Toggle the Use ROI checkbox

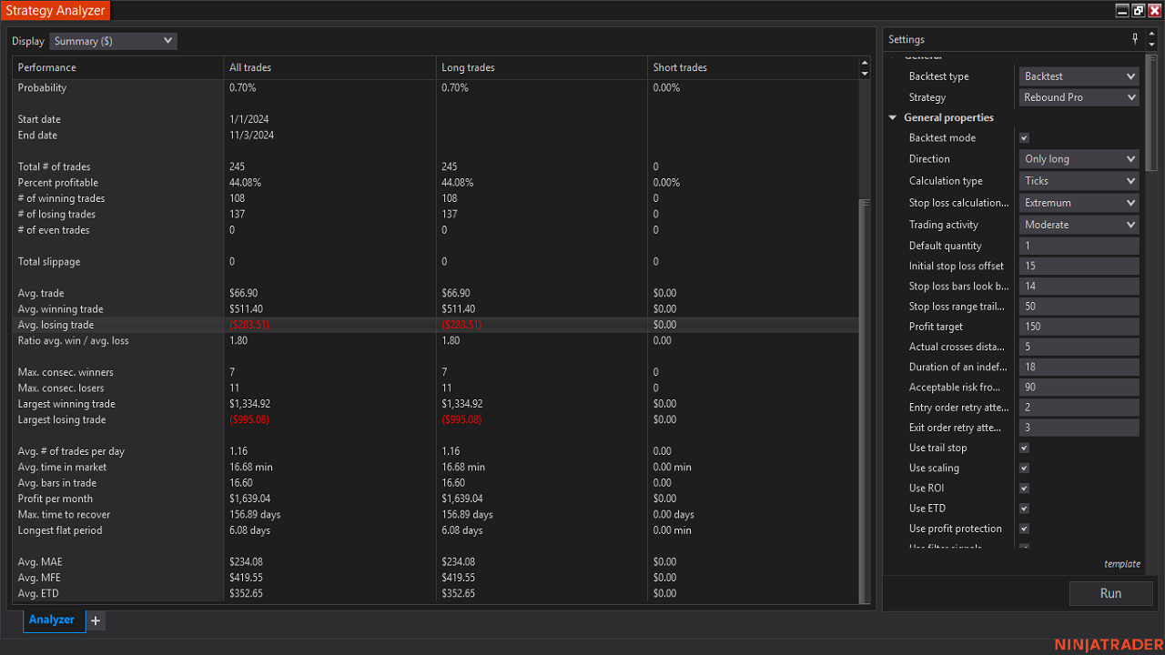(1024, 489)
